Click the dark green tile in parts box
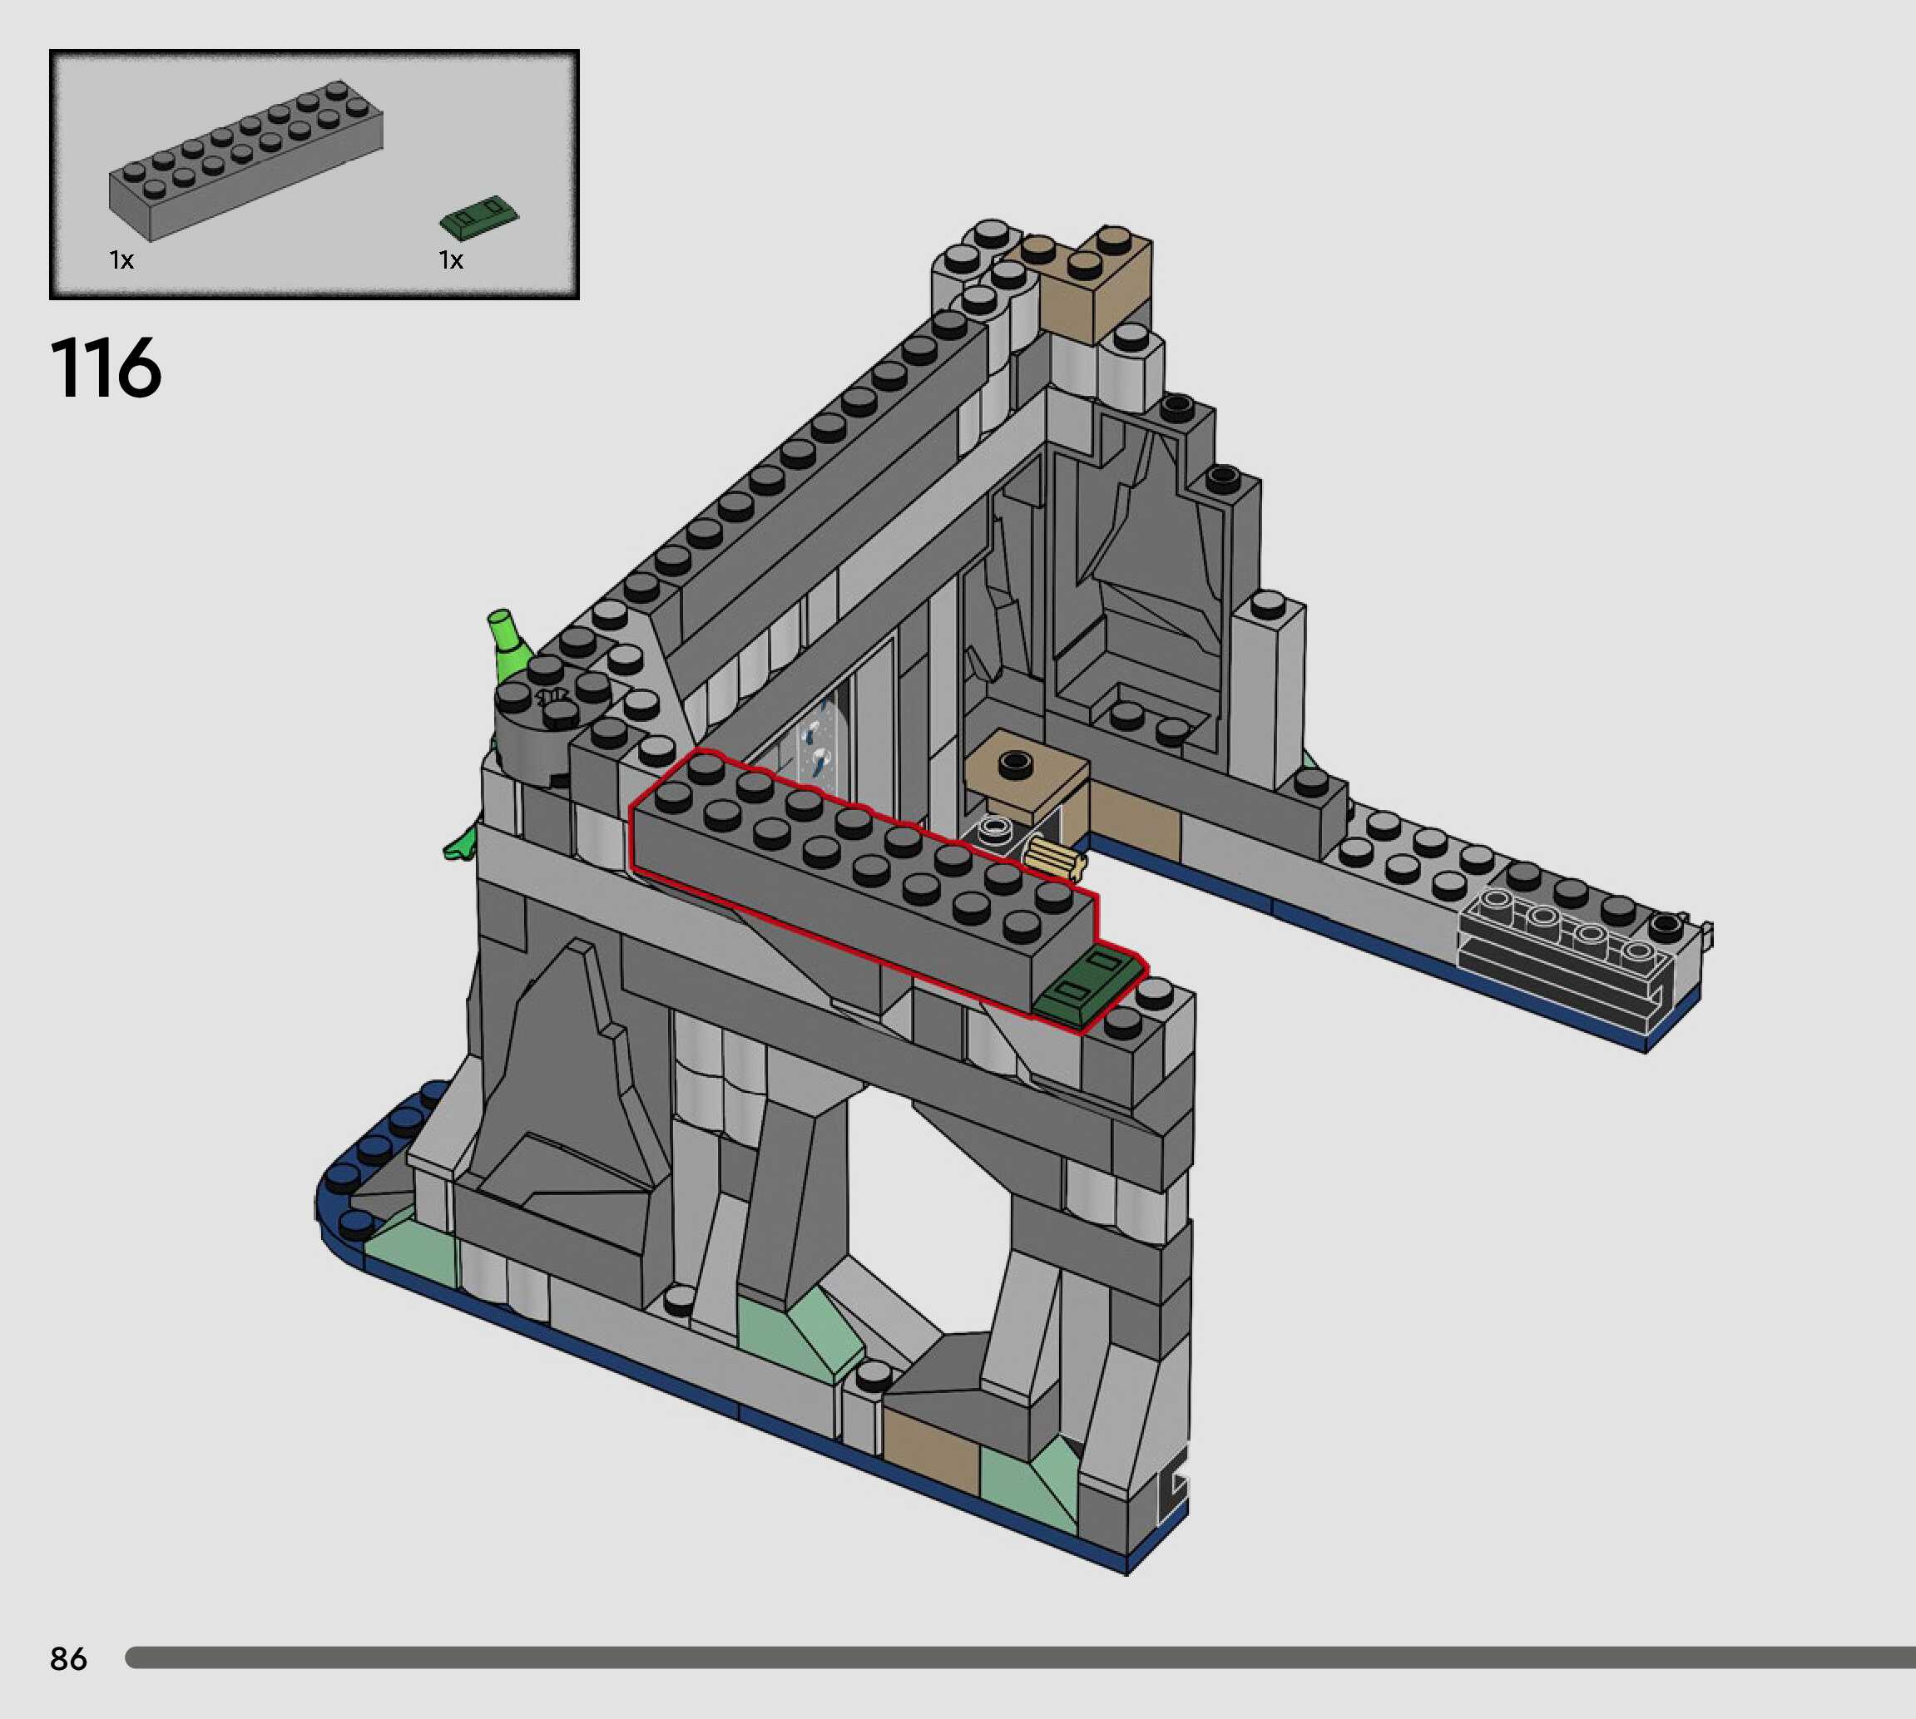 click(480, 217)
